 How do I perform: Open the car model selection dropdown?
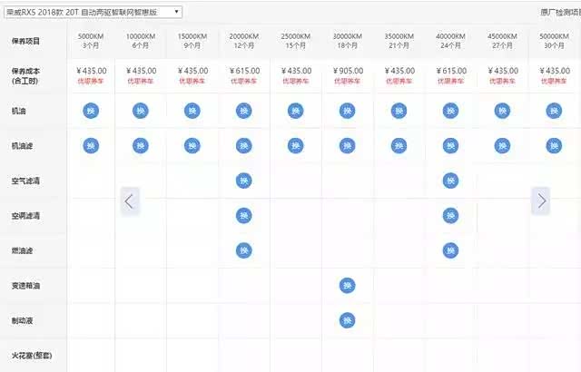click(x=93, y=12)
